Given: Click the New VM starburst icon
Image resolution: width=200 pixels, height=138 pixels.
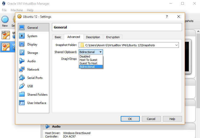Looking at the screenshot, I should 5,19.
